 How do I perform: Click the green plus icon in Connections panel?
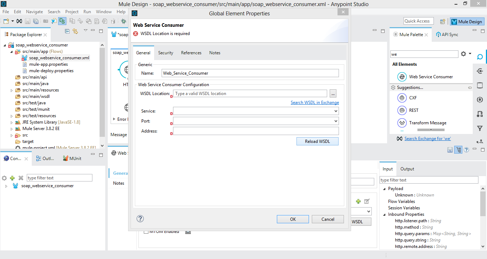[x=12, y=178]
